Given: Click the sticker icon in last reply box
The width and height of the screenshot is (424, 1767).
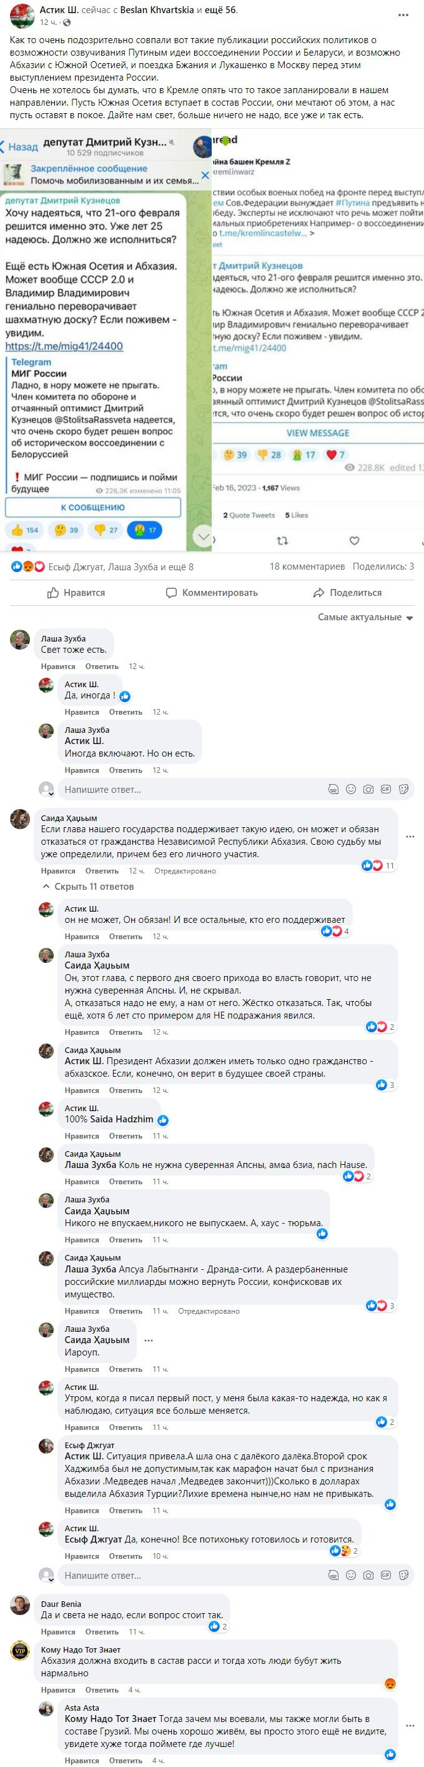Looking at the screenshot, I should coord(404,1576).
